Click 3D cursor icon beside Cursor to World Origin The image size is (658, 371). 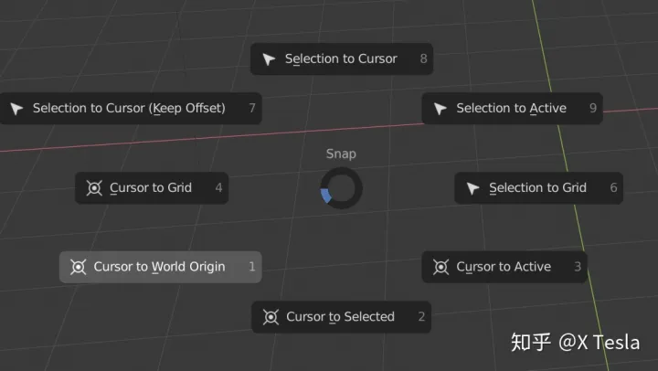click(x=78, y=267)
